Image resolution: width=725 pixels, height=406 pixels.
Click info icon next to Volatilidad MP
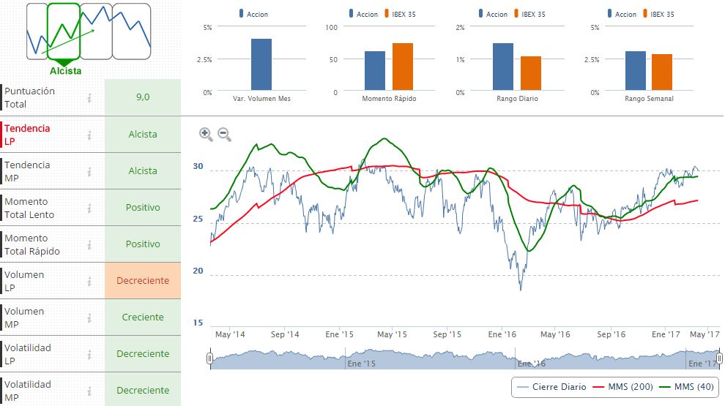tap(89, 391)
